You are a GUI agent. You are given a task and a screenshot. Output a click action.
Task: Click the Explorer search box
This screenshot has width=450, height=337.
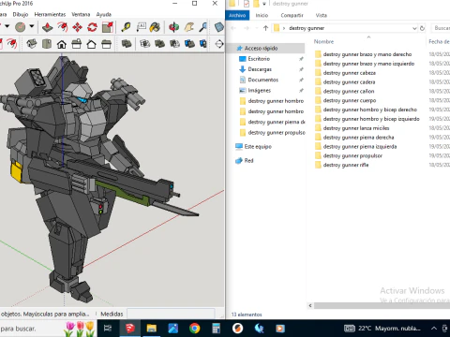coord(441,28)
